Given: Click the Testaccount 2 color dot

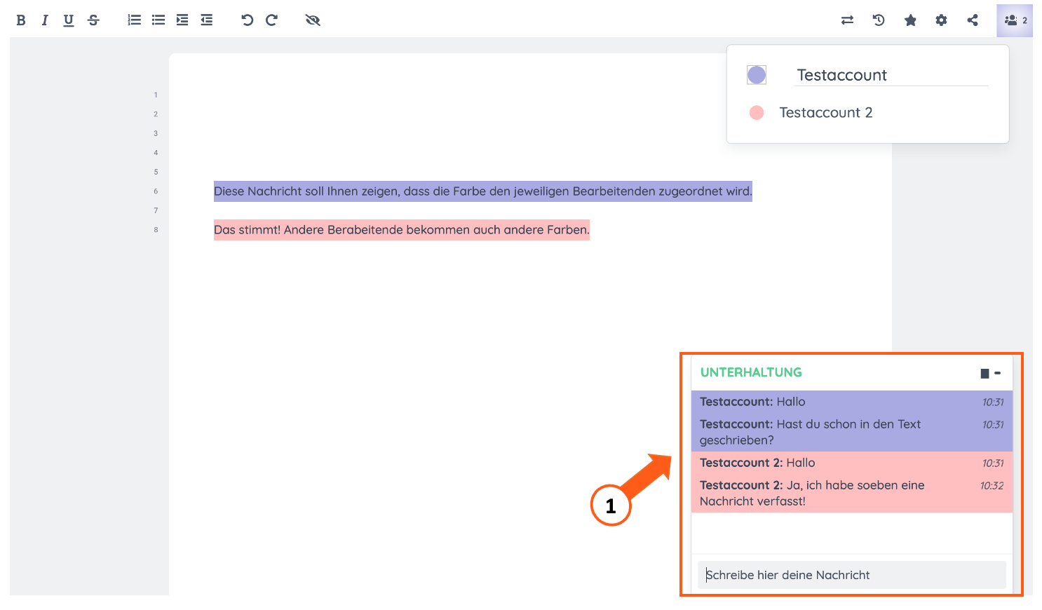Looking at the screenshot, I should [757, 113].
